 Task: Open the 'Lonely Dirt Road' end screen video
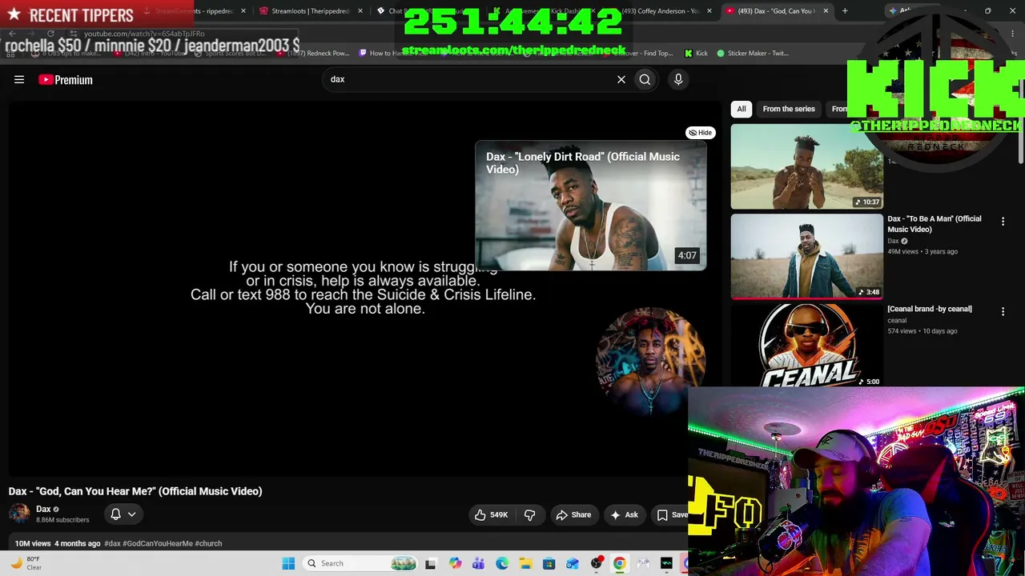[591, 206]
